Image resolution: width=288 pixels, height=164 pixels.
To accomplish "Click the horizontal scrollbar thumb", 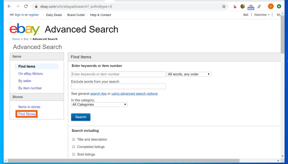I will (x=124, y=161).
